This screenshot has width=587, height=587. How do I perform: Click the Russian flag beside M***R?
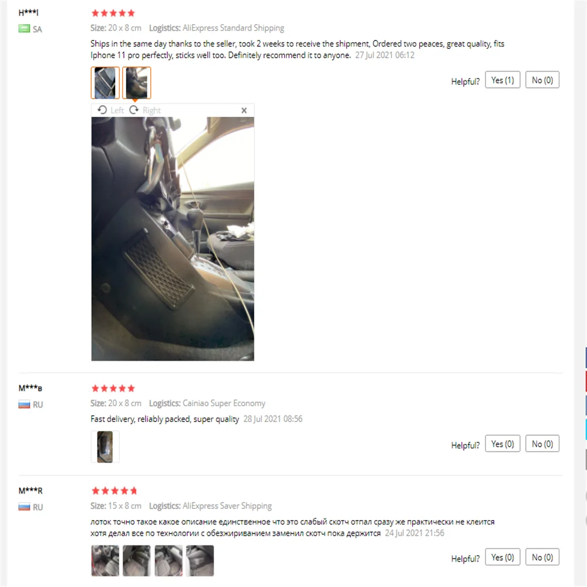(x=24, y=507)
